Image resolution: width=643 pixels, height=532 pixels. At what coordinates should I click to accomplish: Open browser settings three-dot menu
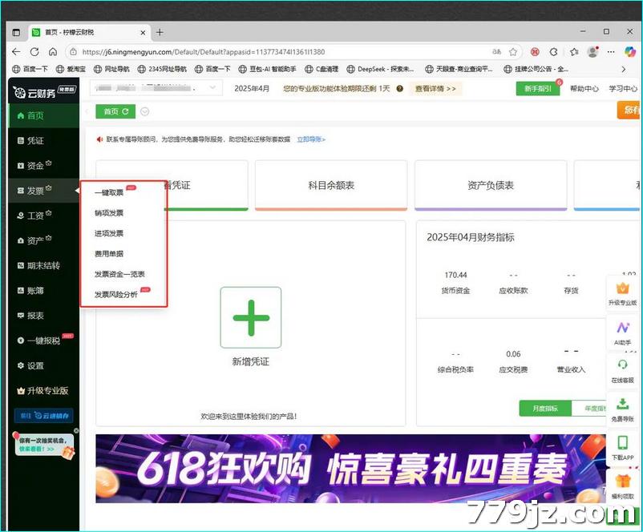[x=611, y=52]
